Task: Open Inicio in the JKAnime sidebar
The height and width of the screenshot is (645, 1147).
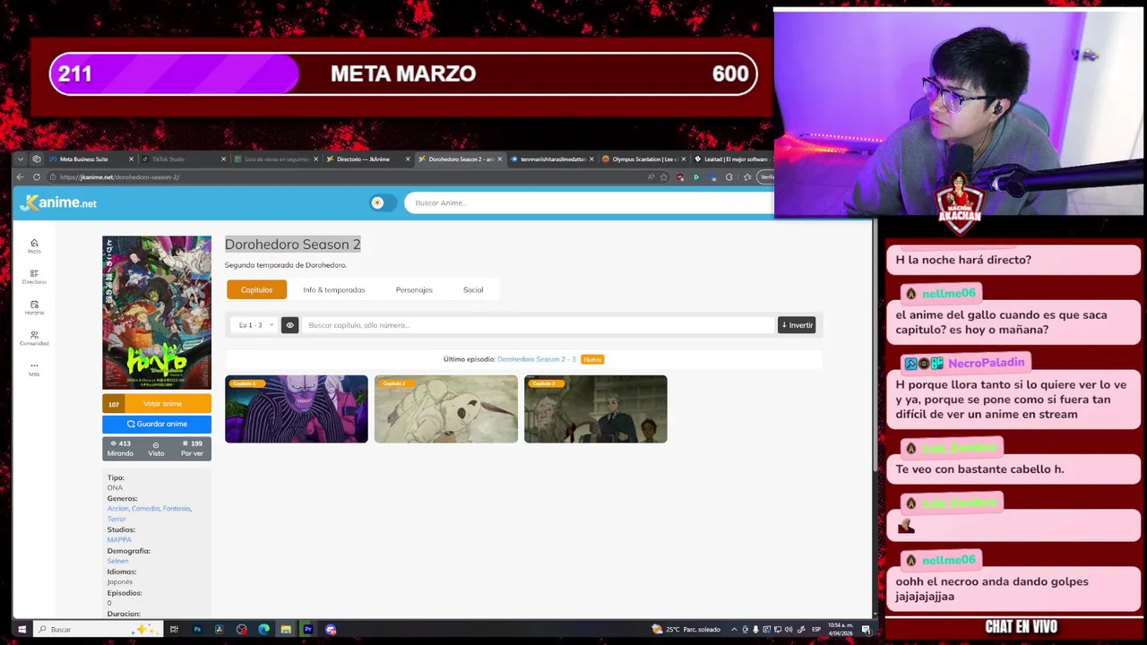Action: coord(34,245)
